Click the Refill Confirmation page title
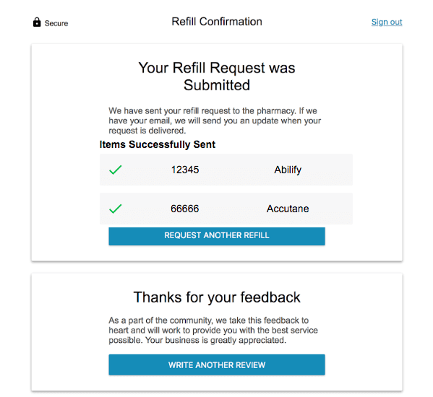Viewport: 433px width, 397px height. tap(217, 22)
